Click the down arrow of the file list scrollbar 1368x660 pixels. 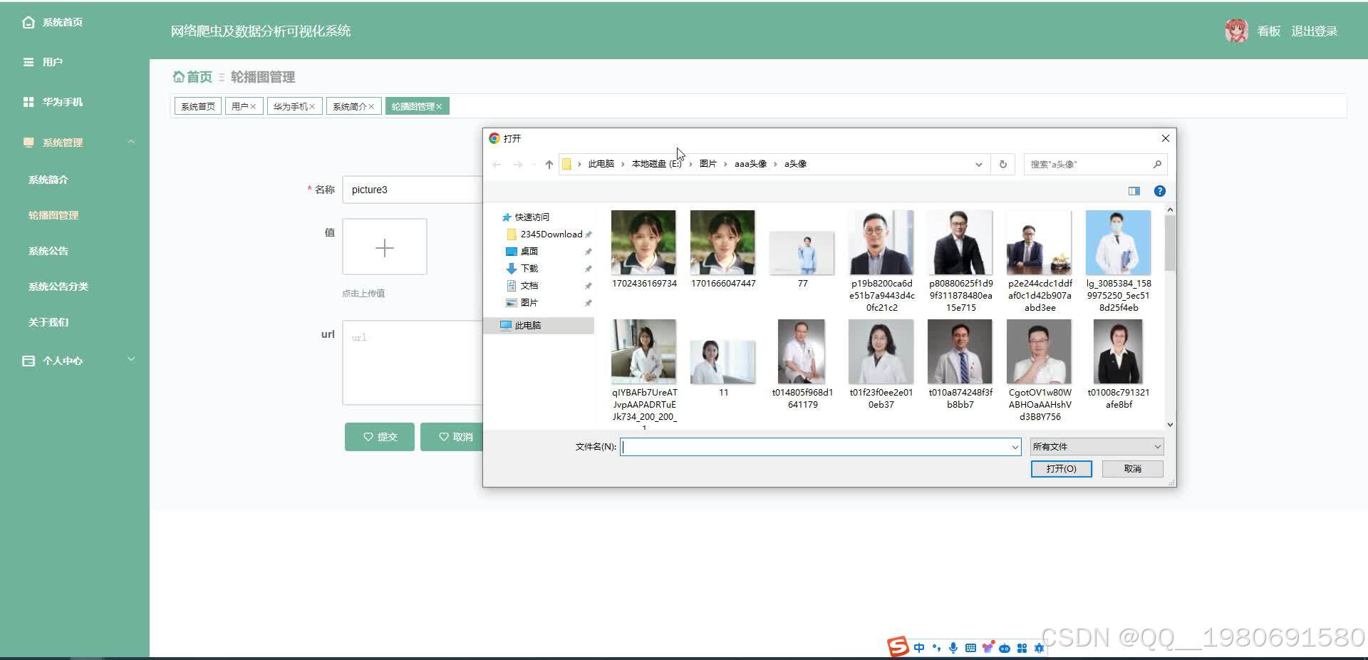pos(1170,424)
